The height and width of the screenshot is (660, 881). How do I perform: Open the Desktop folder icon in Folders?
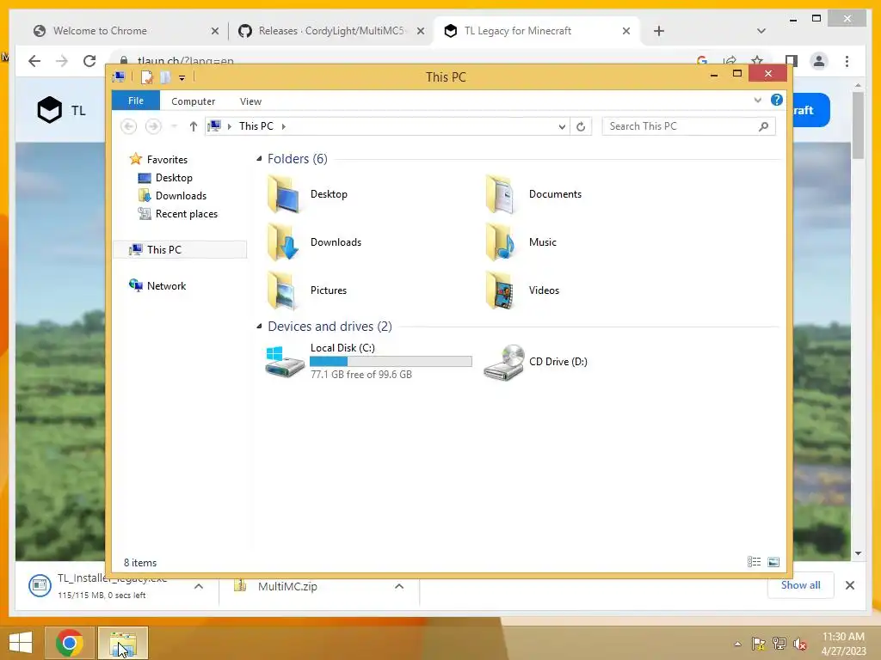[283, 194]
